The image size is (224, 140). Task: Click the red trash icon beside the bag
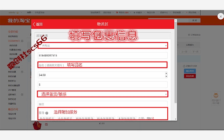(46, 125)
